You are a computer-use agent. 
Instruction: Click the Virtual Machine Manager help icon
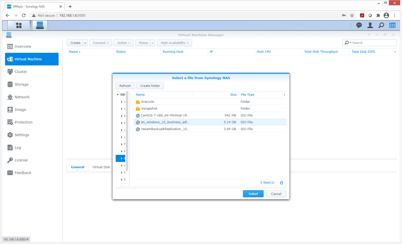[369, 35]
